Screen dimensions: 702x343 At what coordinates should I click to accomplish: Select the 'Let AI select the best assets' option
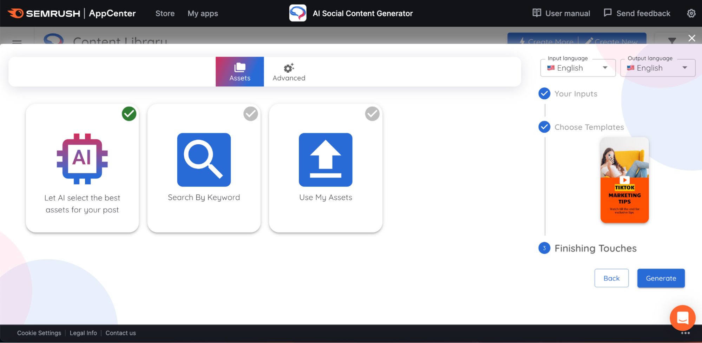pos(82,169)
